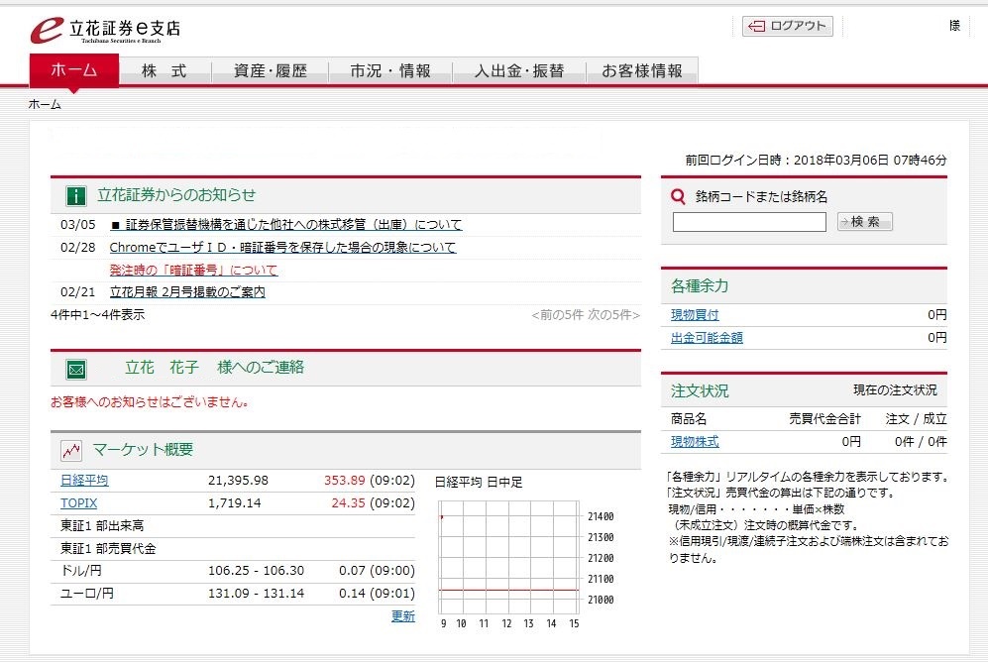Click the お客様へのお知らせはございません message

point(150,402)
